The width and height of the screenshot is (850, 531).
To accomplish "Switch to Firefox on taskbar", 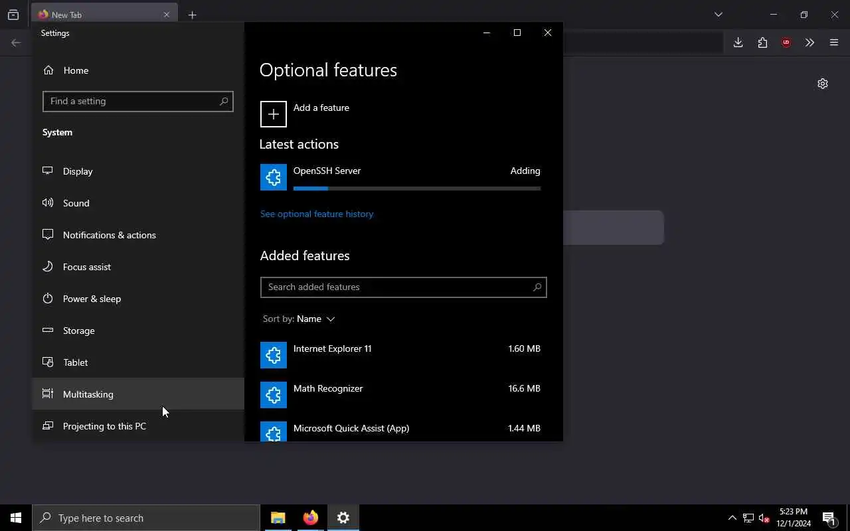I will click(x=311, y=518).
